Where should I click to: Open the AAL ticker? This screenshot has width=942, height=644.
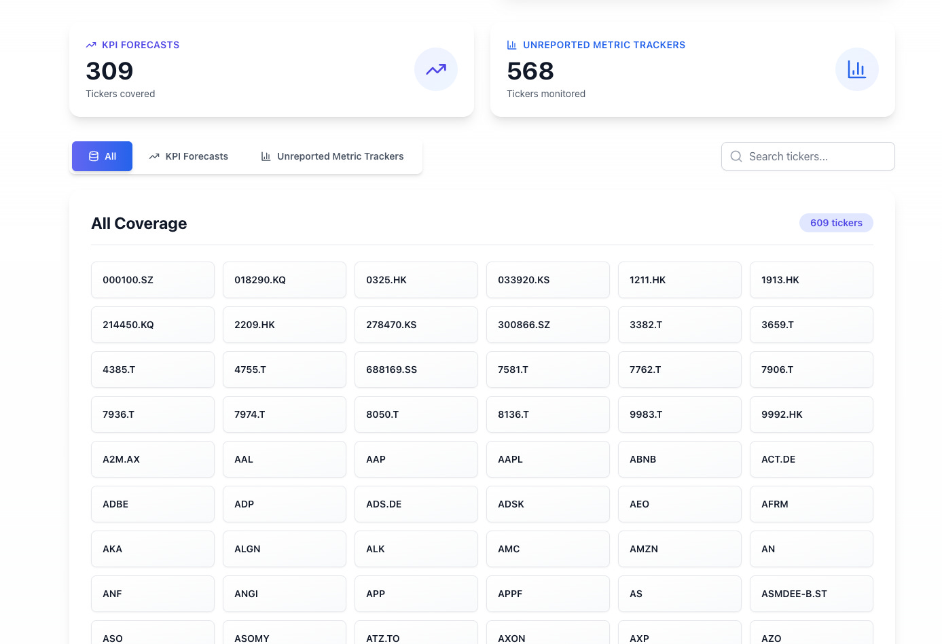(x=285, y=459)
